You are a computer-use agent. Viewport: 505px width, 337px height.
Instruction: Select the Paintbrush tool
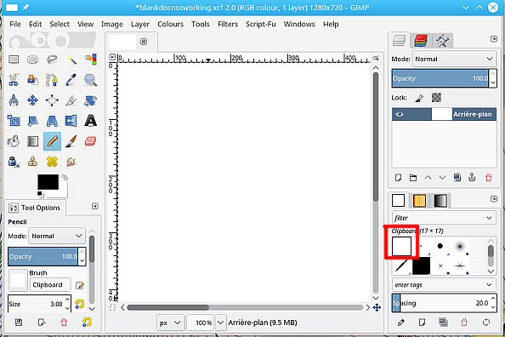(x=71, y=141)
